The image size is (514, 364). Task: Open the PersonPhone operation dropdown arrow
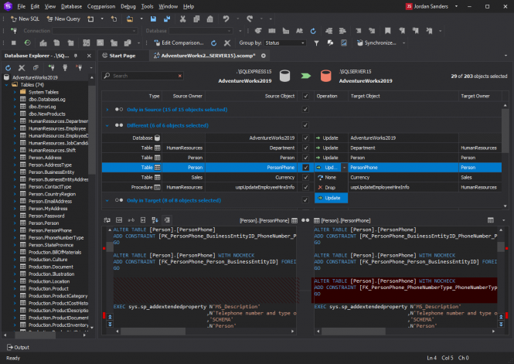(344, 168)
